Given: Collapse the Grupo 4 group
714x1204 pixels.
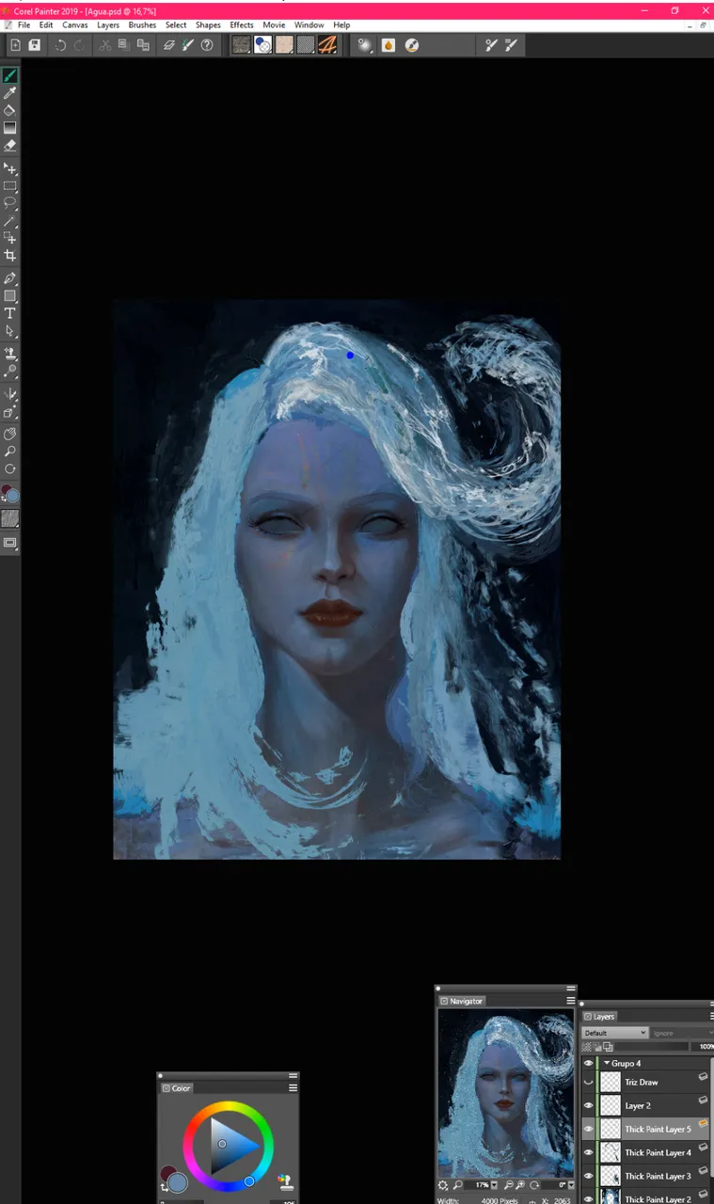Looking at the screenshot, I should tap(607, 1064).
